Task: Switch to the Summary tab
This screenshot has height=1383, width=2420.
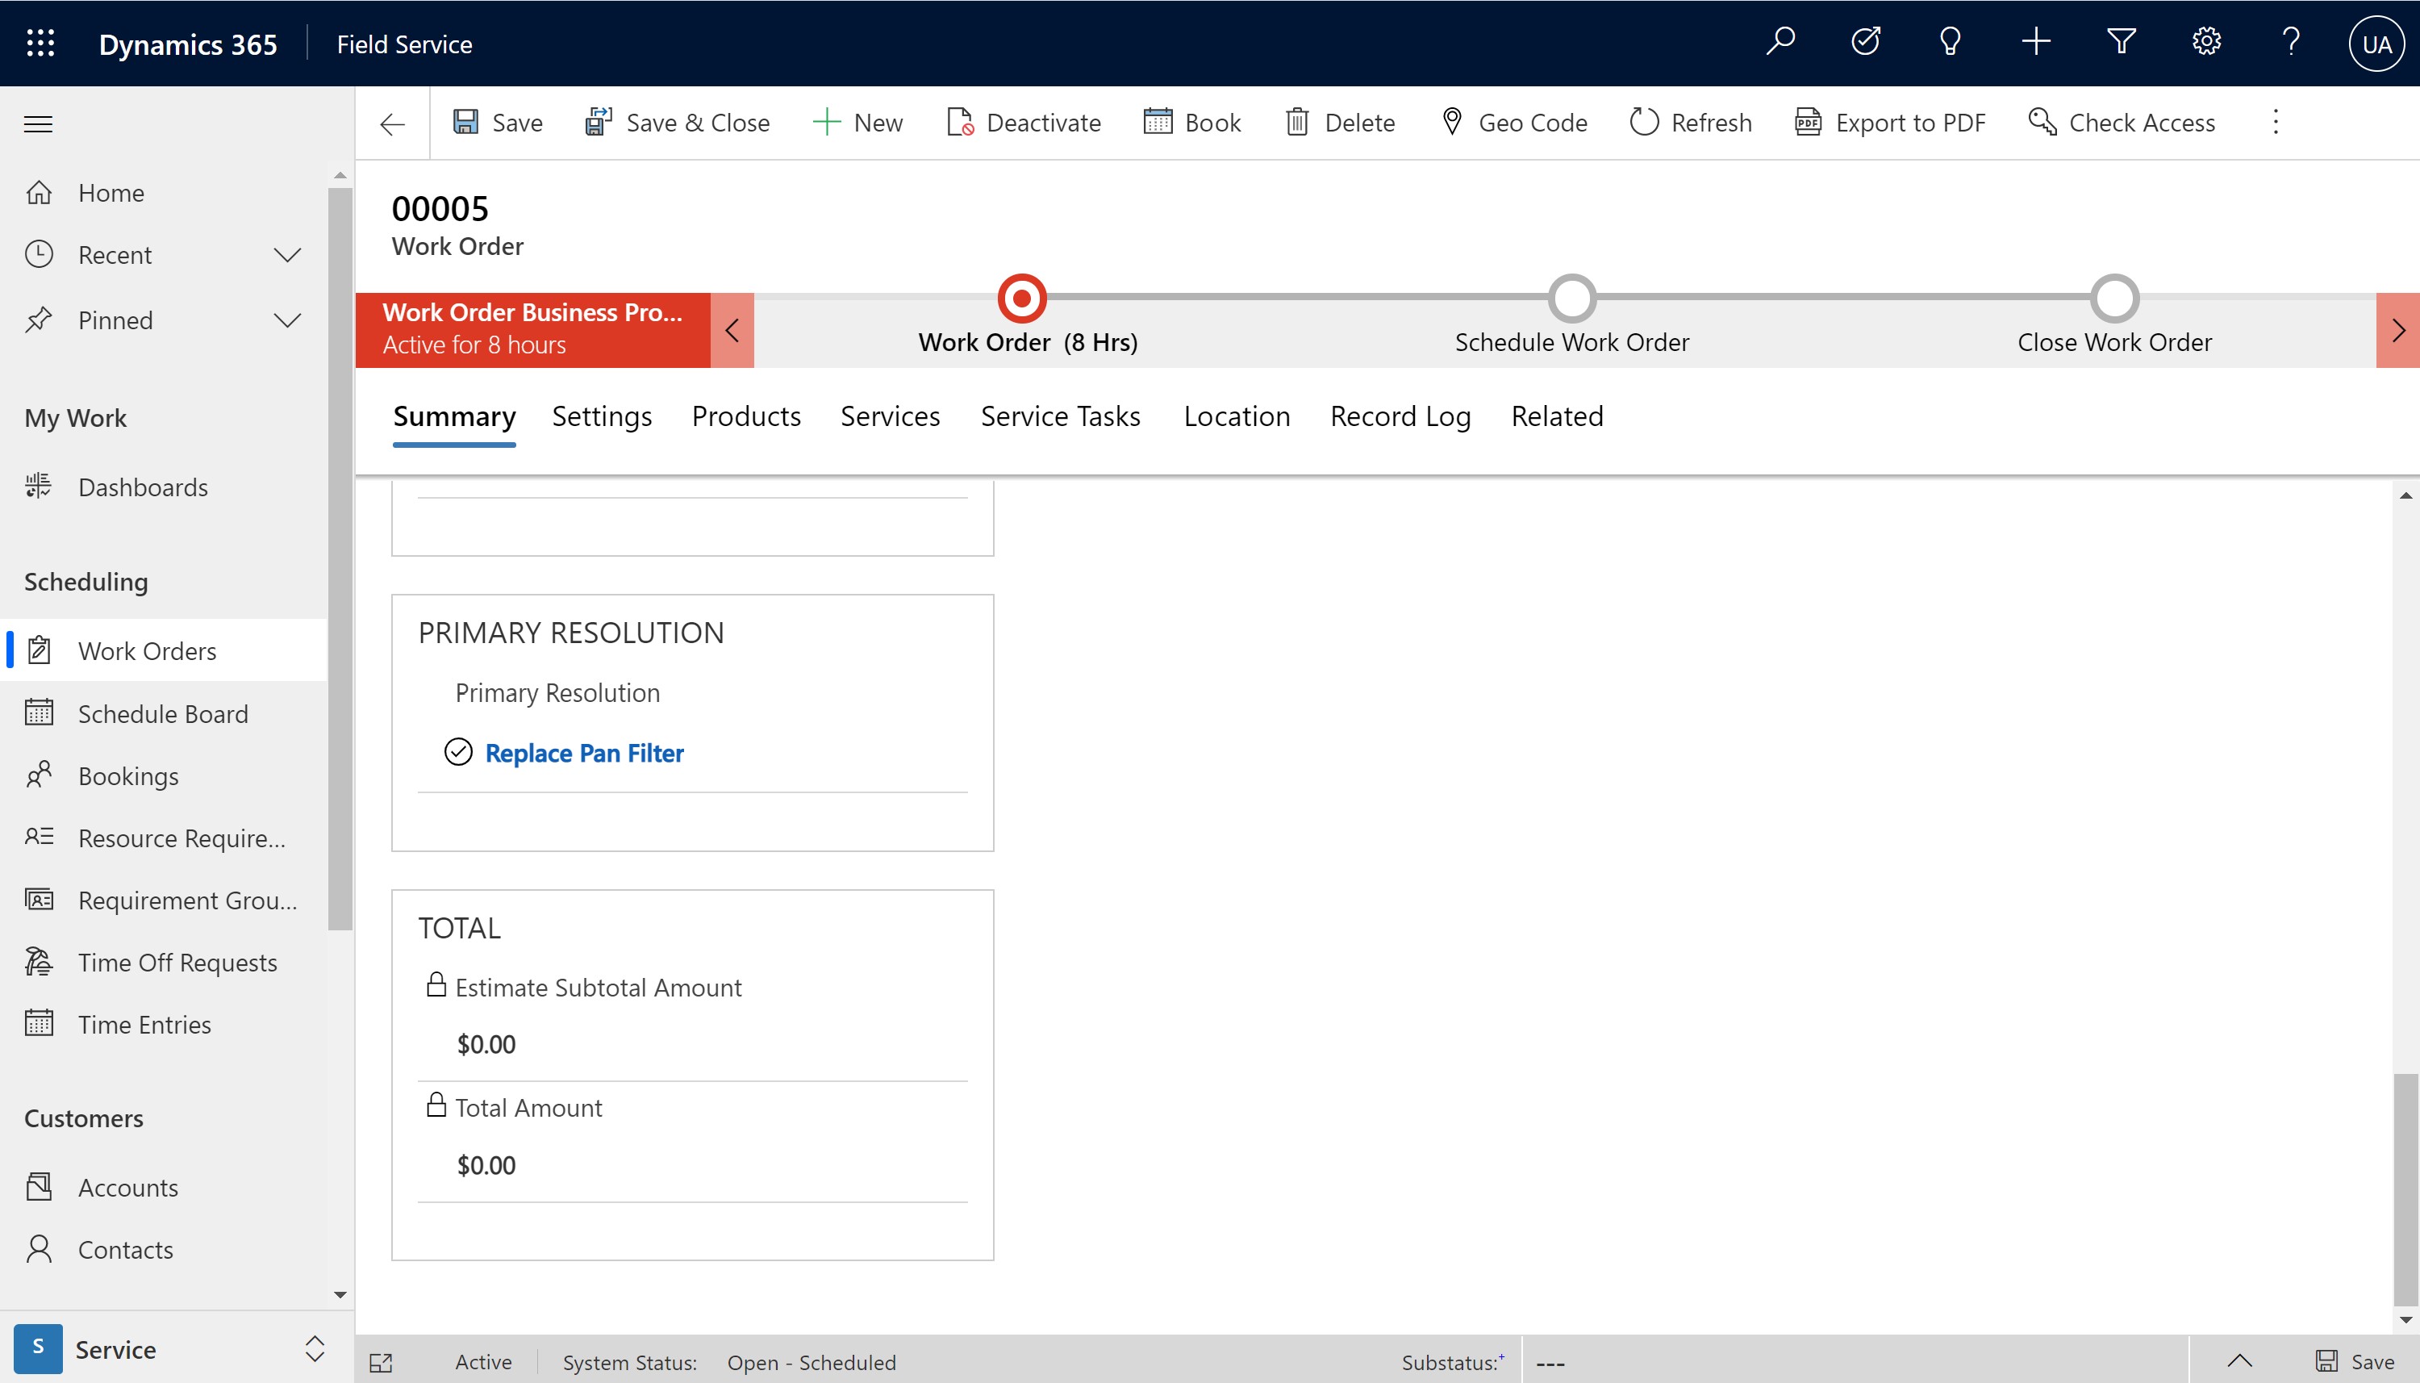Action: [454, 417]
